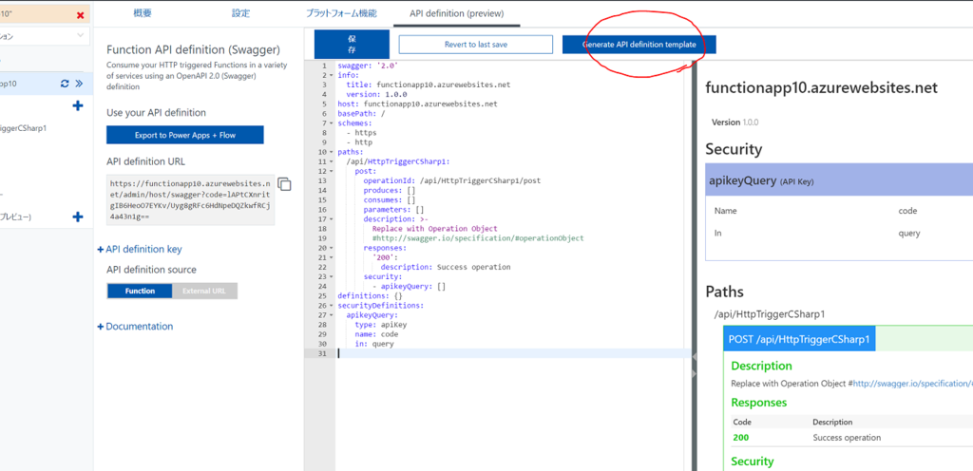Expand the API definition key section
Viewport: 973px width, 471px height.
[x=140, y=249]
